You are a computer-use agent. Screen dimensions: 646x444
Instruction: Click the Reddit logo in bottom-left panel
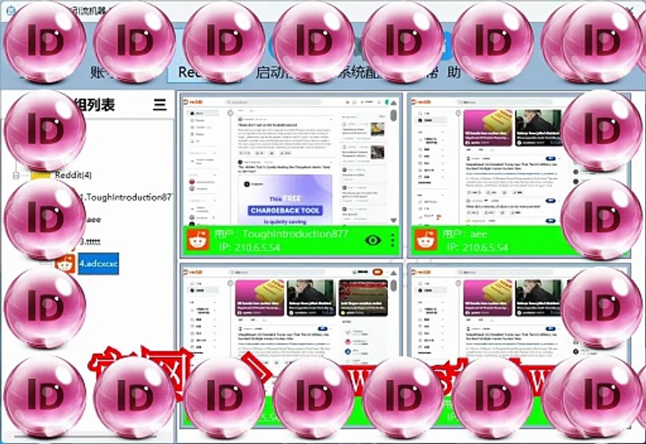(194, 272)
